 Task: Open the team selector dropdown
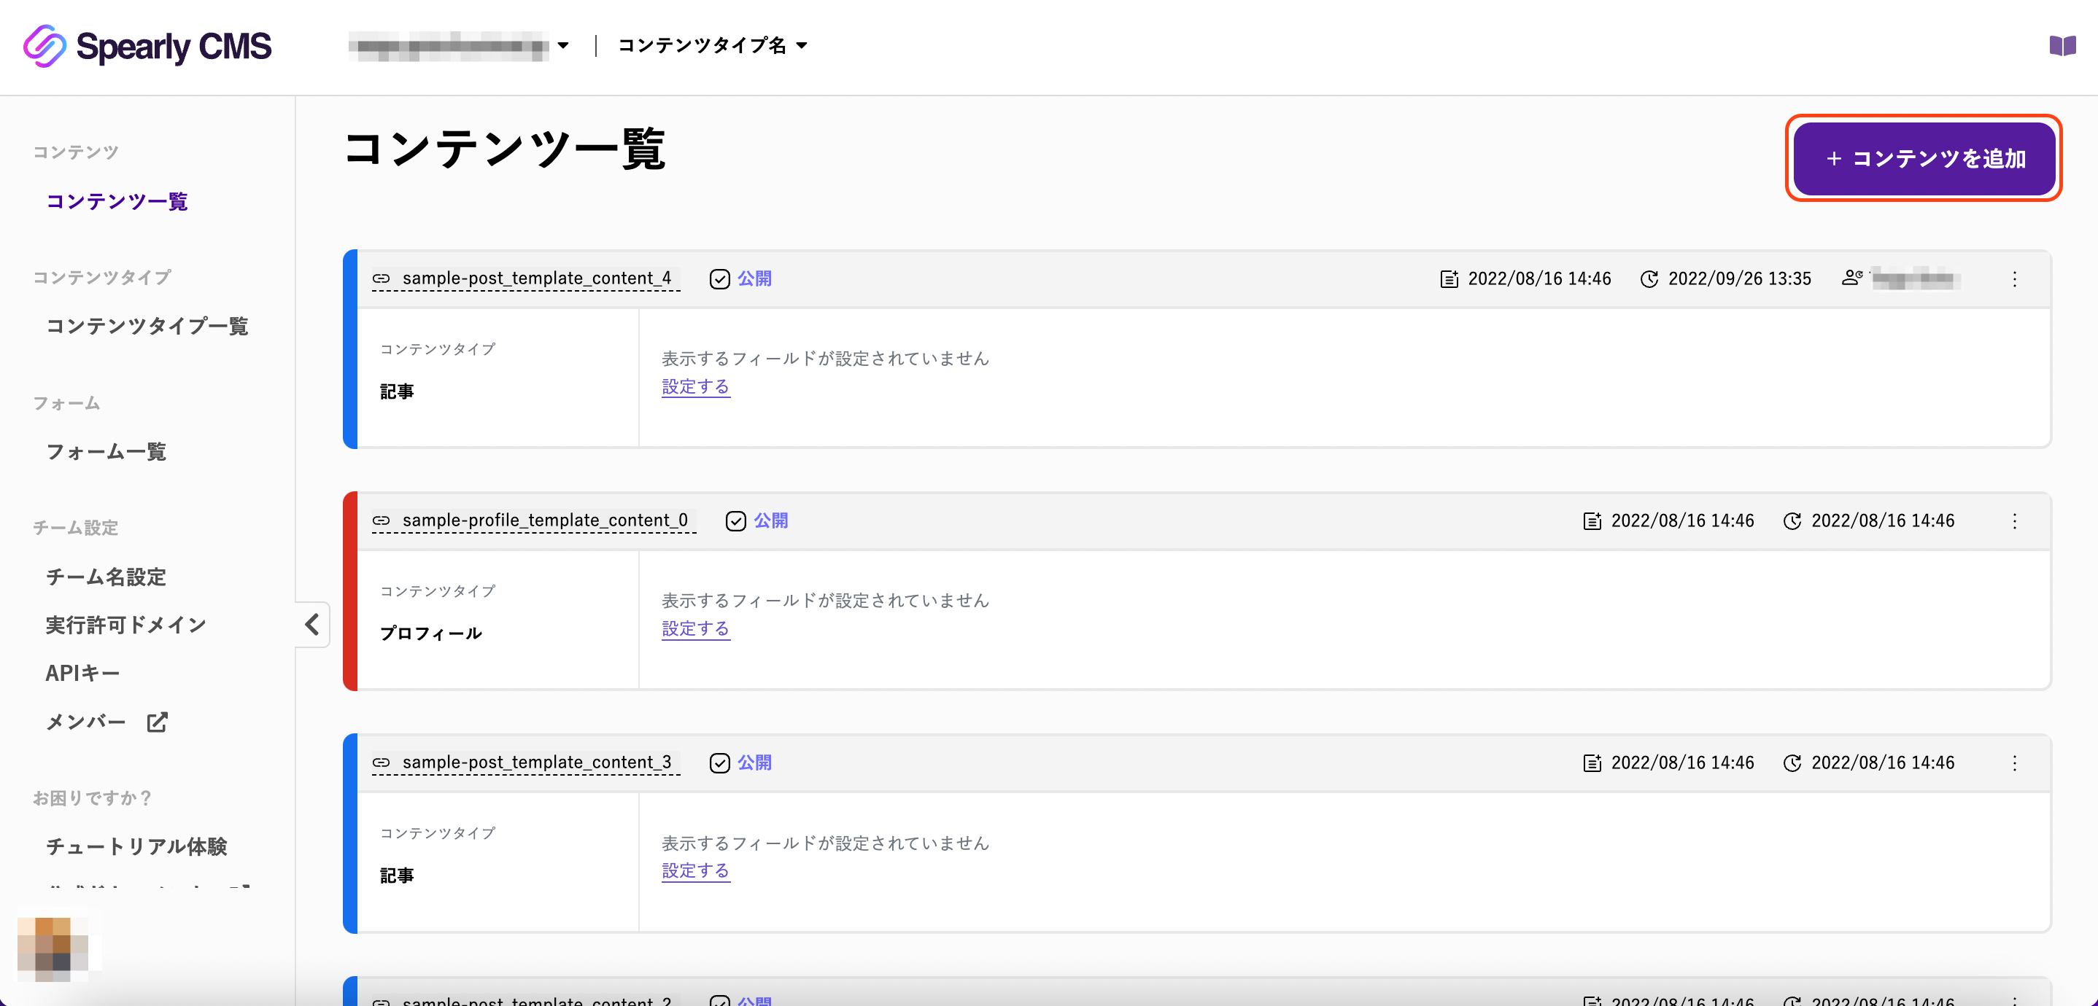point(459,46)
